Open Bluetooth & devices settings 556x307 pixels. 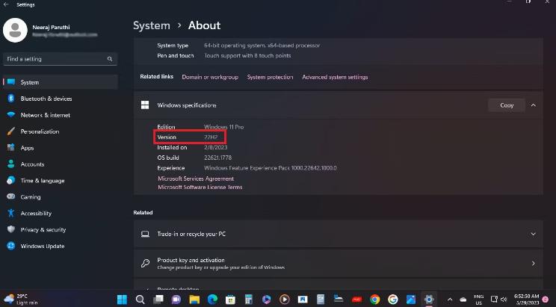(x=60, y=99)
